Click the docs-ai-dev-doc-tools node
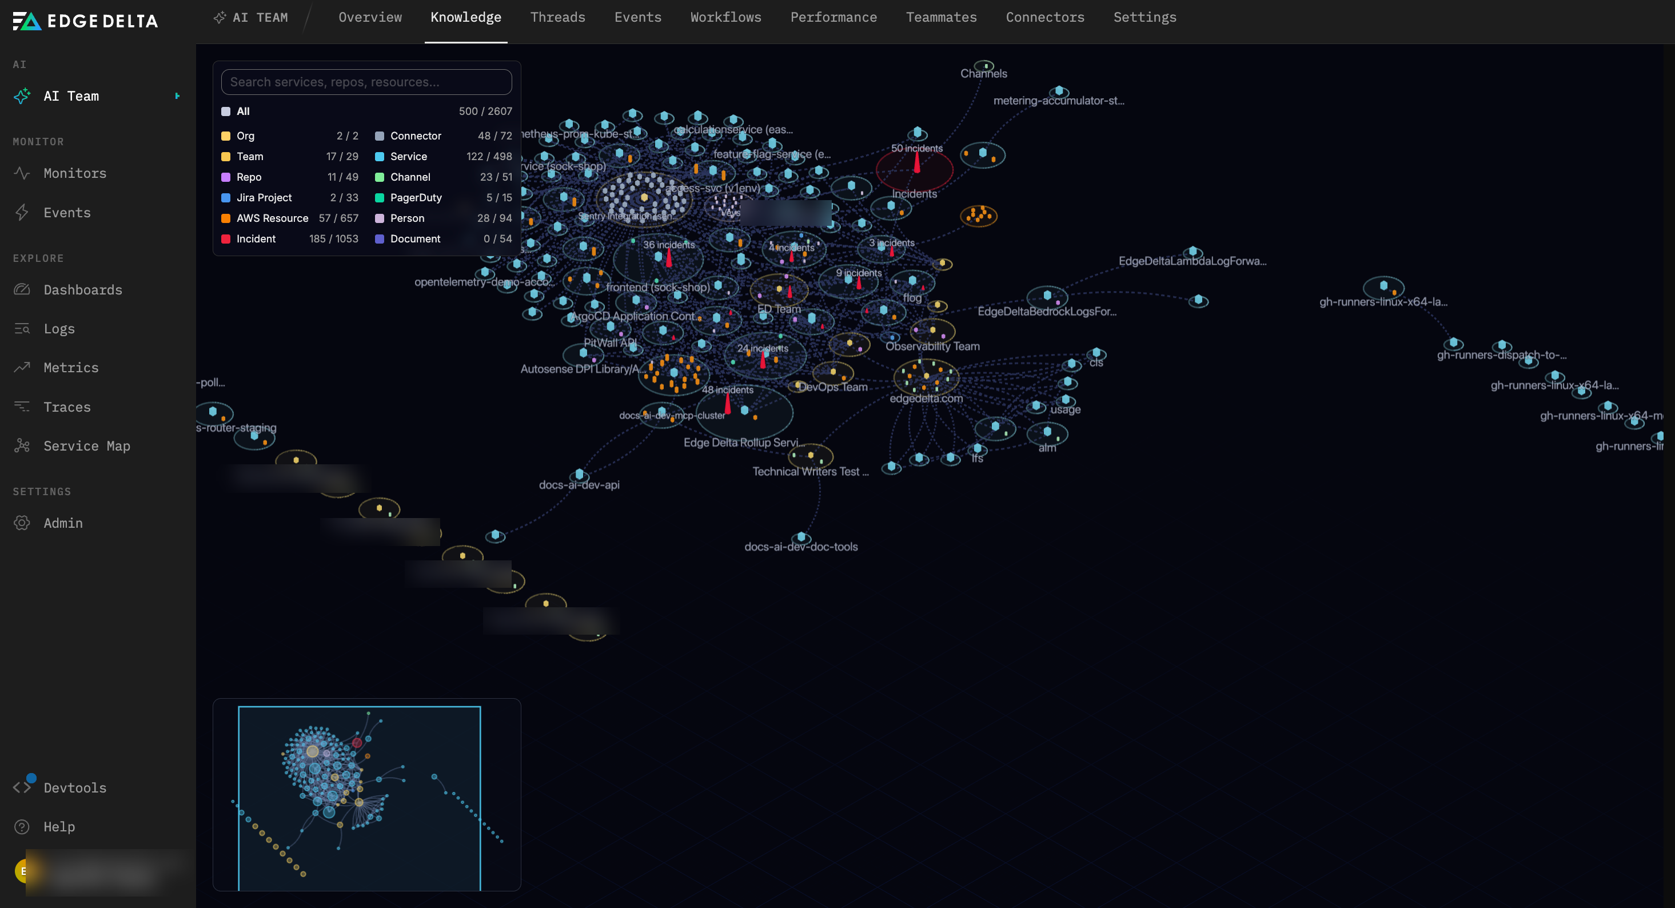Image resolution: width=1675 pixels, height=908 pixels. click(x=801, y=538)
